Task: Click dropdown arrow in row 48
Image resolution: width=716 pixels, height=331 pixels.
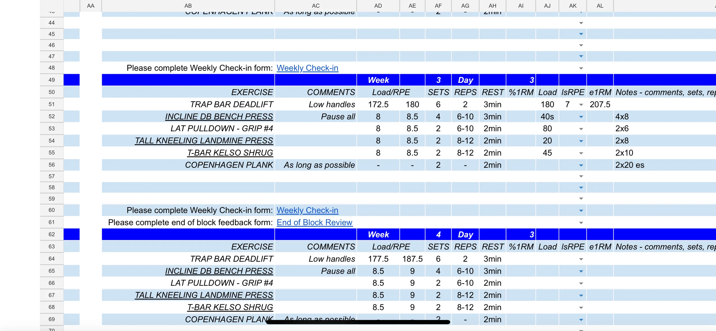Action: (x=581, y=68)
